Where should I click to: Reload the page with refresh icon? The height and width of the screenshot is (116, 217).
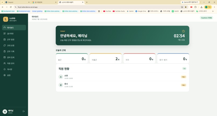[11, 7]
